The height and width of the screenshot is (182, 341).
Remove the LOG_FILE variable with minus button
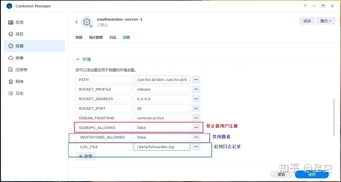pyautogui.click(x=196, y=147)
